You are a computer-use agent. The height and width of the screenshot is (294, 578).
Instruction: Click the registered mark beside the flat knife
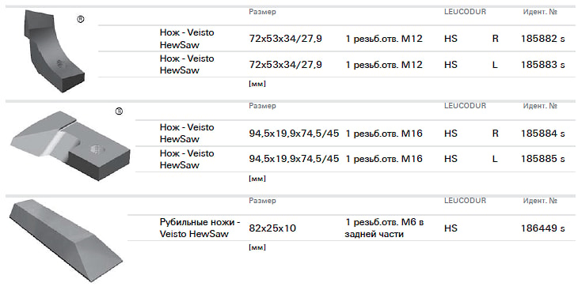(119, 111)
